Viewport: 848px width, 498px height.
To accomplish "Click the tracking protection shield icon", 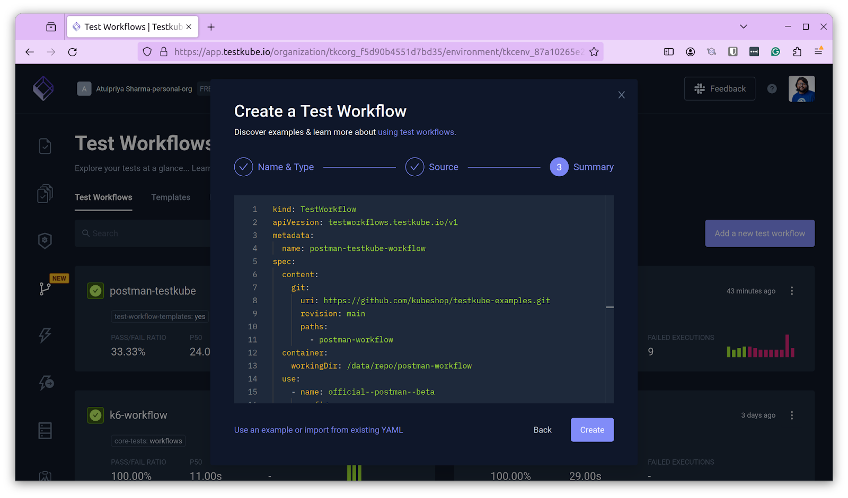I will (x=147, y=52).
